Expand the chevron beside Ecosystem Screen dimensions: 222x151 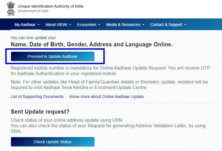(x=99, y=25)
